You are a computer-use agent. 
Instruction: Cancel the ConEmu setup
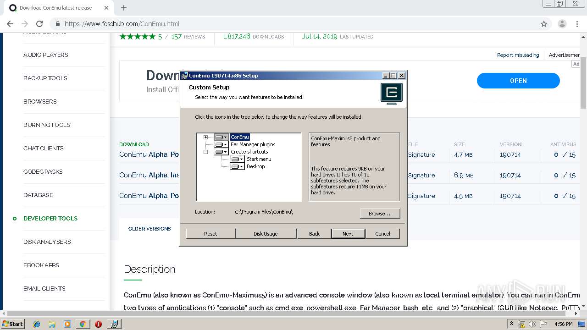click(382, 234)
